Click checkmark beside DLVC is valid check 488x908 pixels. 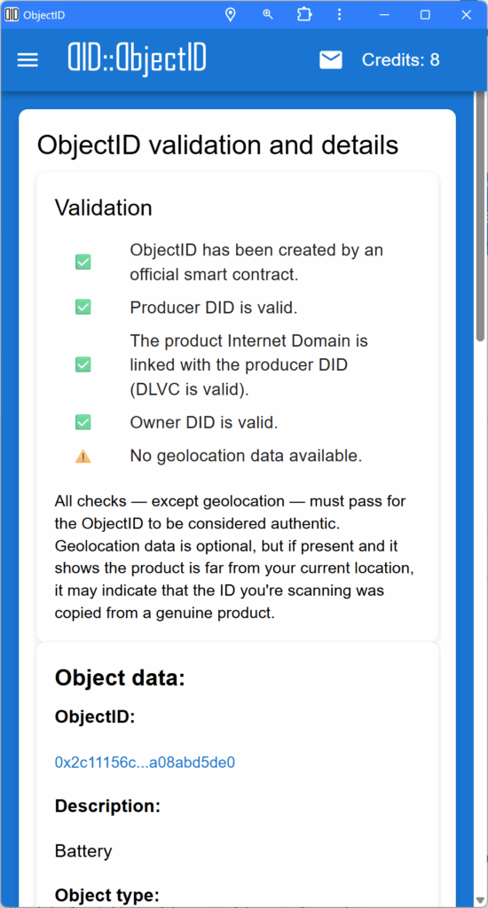(83, 364)
